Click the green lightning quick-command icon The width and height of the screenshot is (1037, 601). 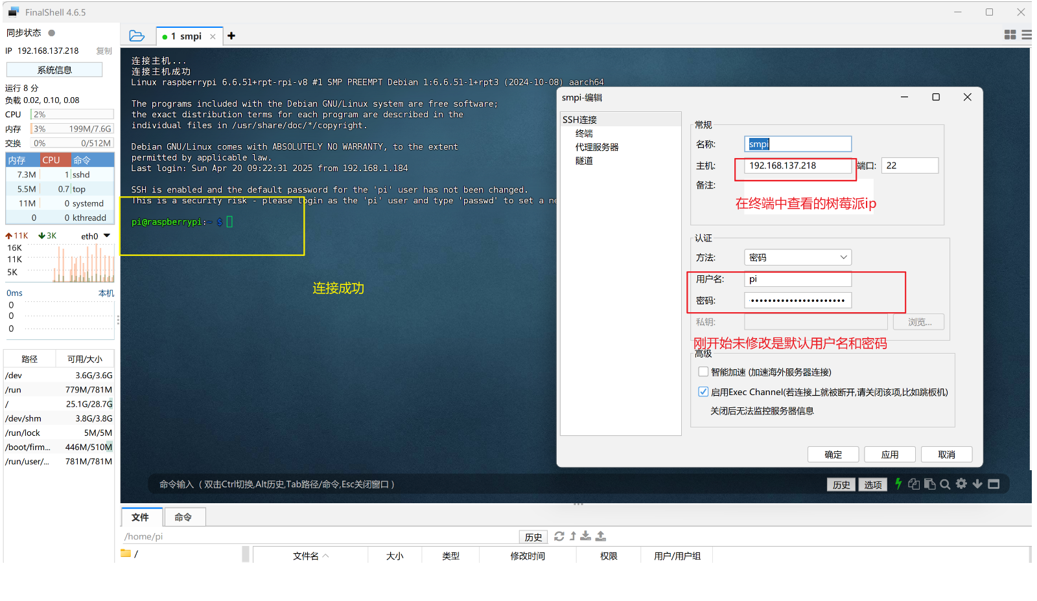pyautogui.click(x=898, y=484)
